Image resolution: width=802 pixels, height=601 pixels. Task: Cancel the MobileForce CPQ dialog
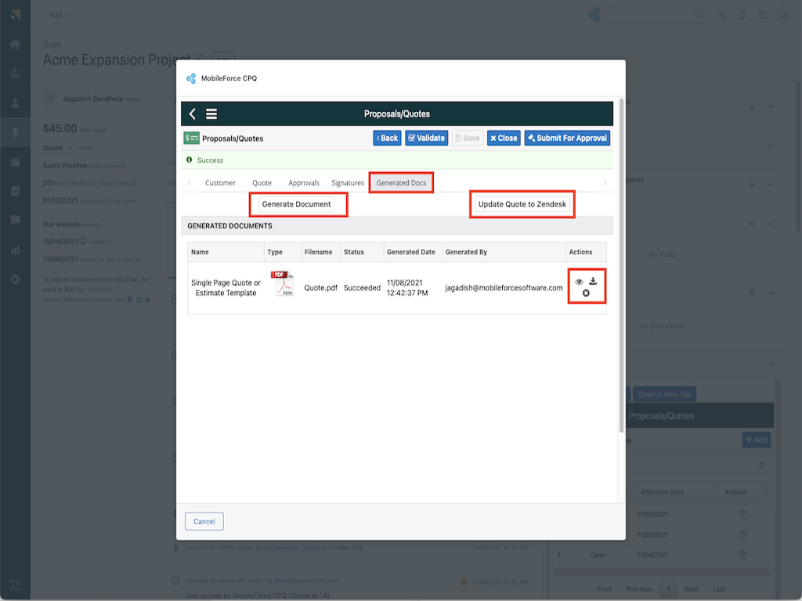(x=204, y=521)
